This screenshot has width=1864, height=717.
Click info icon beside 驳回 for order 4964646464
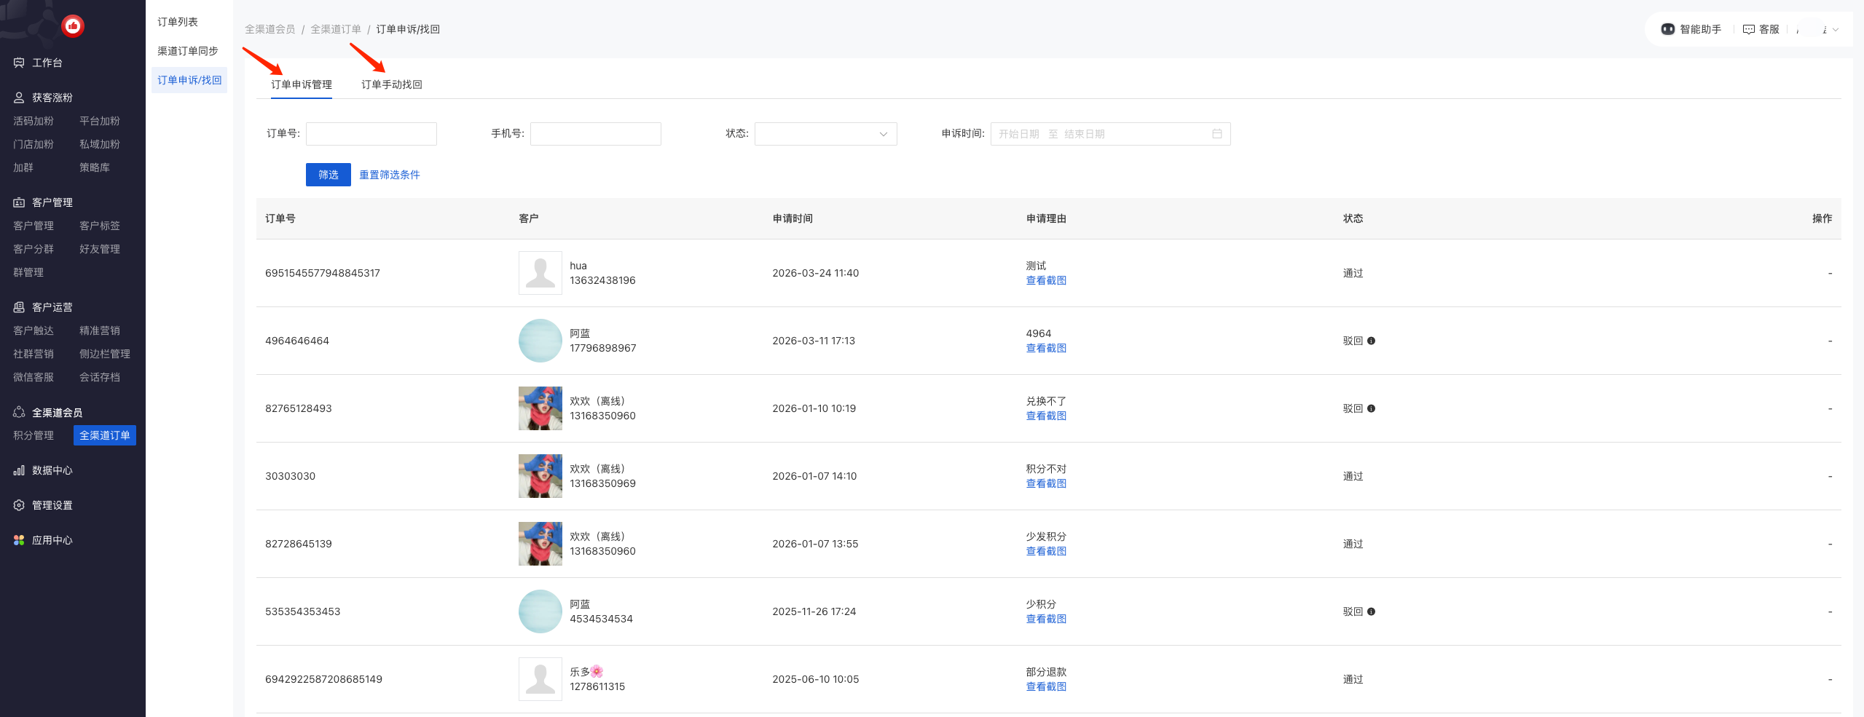(1371, 341)
